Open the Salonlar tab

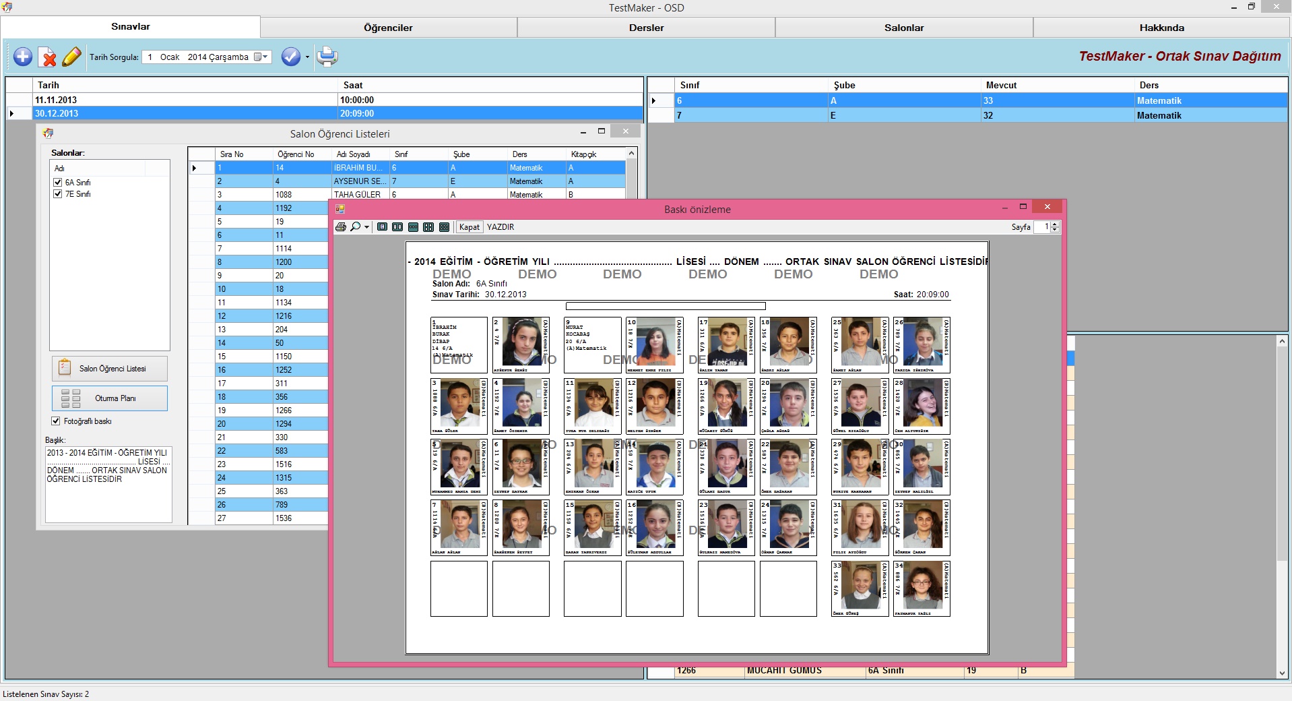click(x=904, y=28)
